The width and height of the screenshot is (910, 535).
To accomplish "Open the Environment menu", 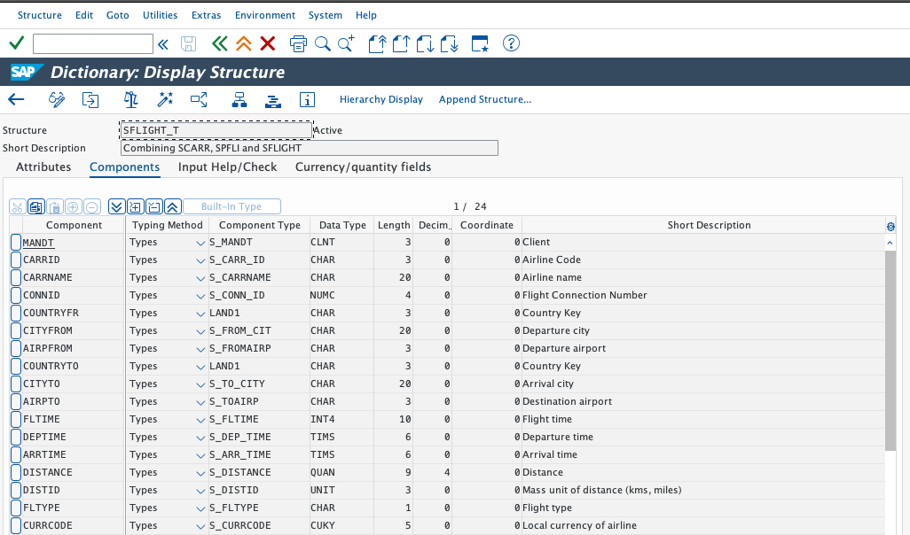I will pyautogui.click(x=264, y=15).
